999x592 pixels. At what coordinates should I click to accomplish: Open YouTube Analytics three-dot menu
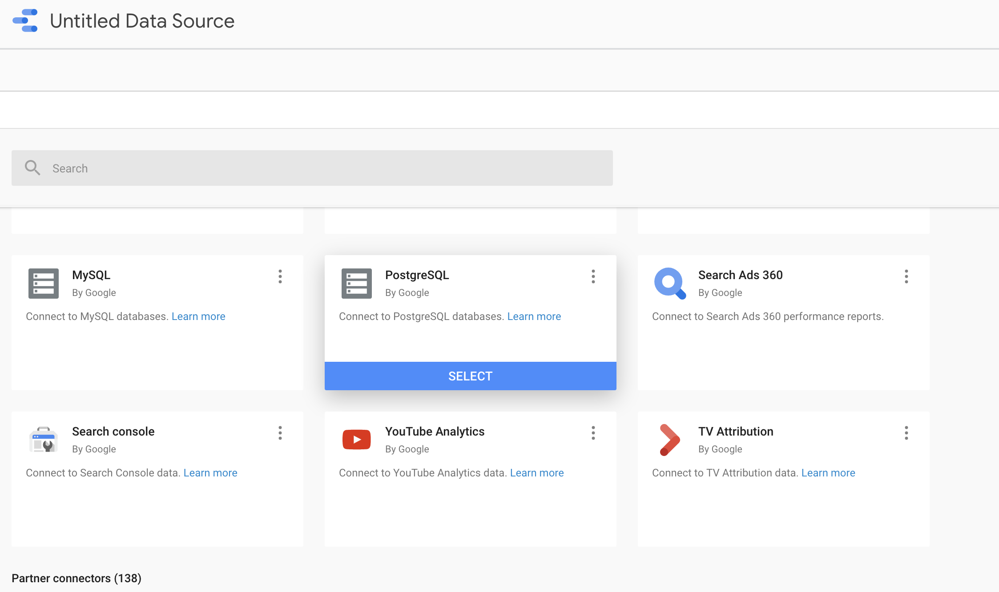coord(593,433)
